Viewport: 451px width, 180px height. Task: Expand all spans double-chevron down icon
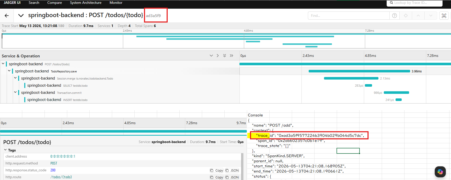click(225, 56)
